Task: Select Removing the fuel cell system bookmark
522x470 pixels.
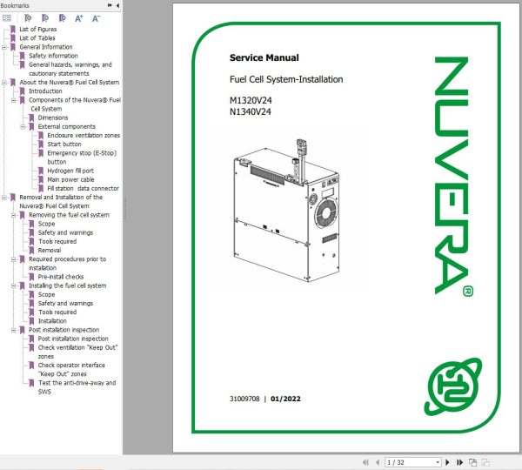Action: coord(69,215)
